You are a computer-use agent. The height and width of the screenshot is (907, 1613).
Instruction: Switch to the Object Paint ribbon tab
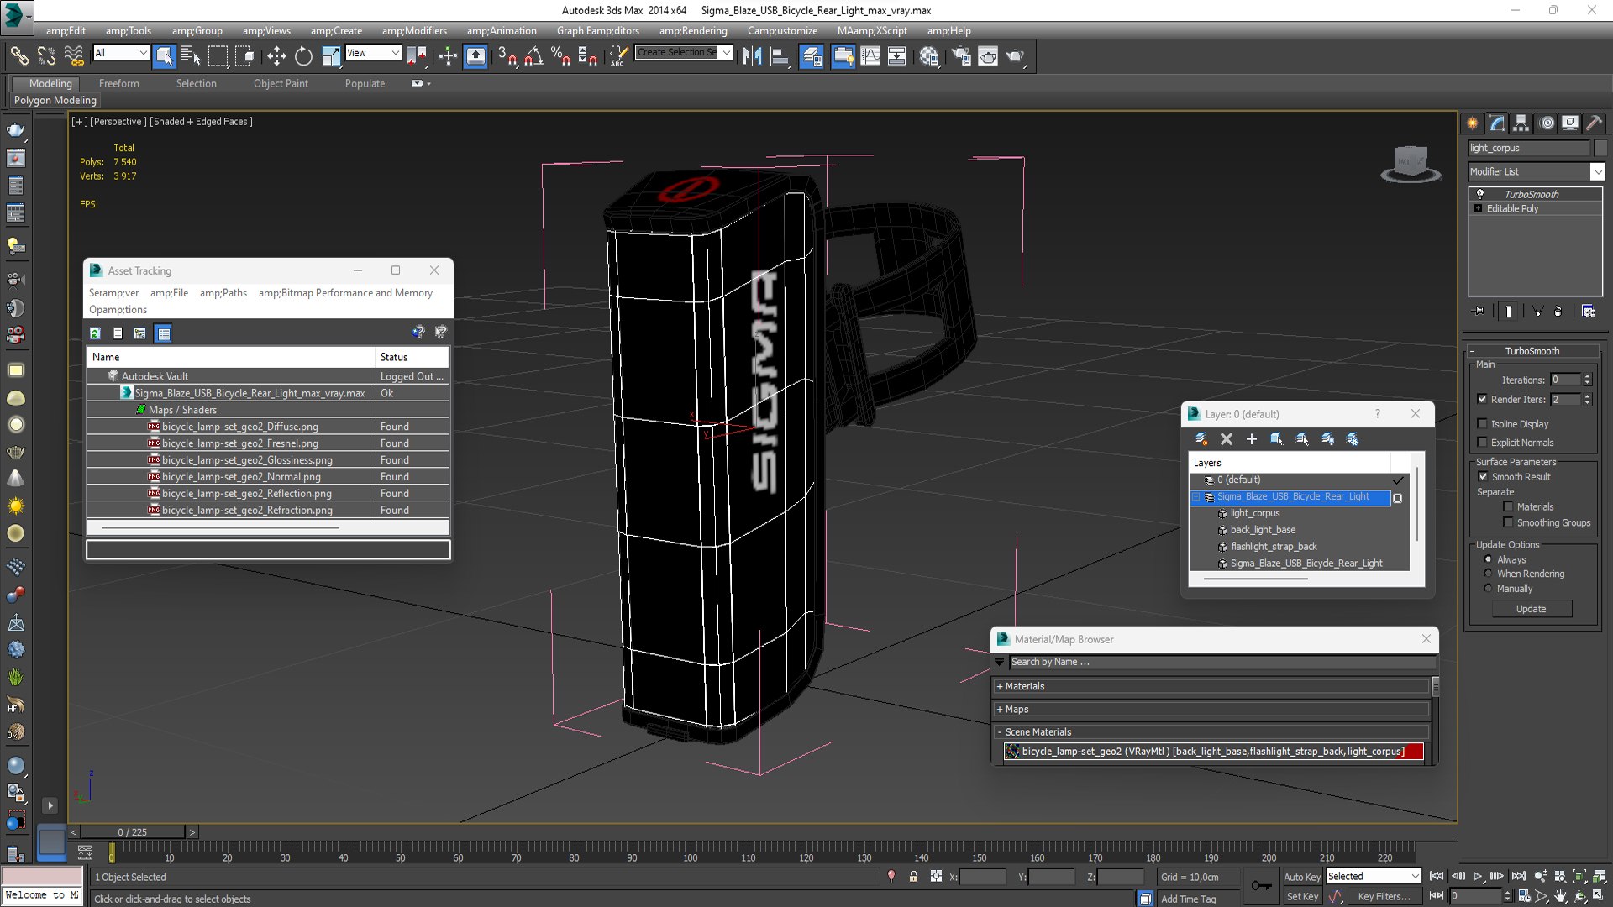[281, 83]
